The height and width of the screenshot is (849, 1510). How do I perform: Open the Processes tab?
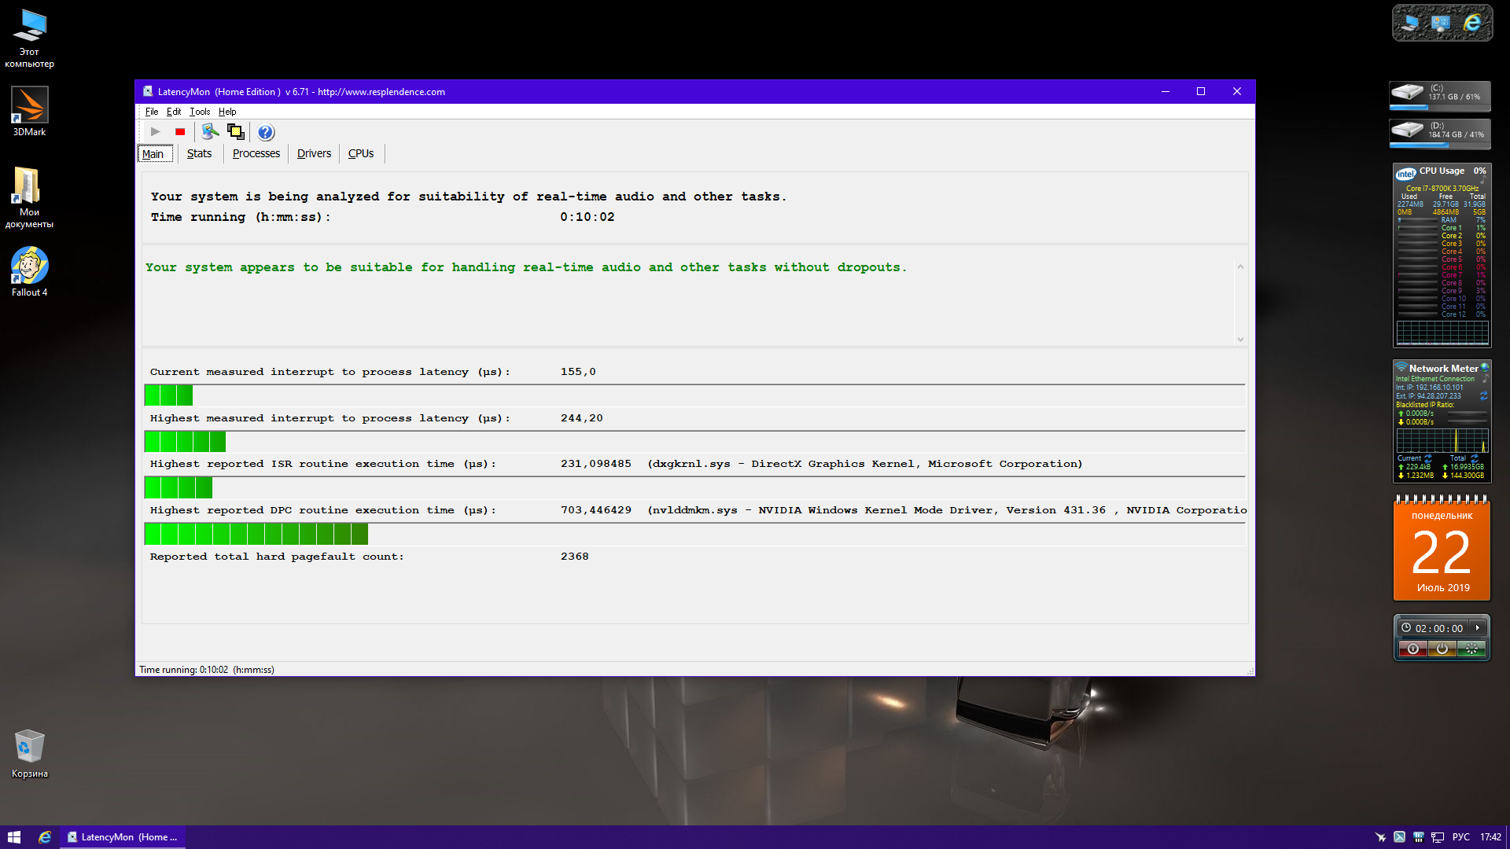click(256, 153)
